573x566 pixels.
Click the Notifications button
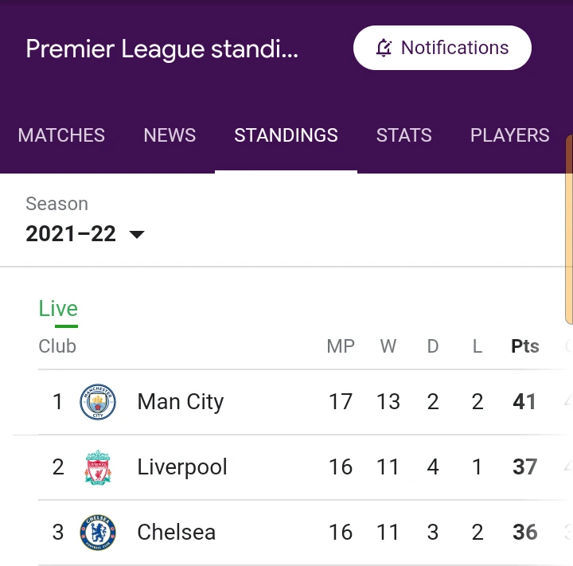[442, 48]
